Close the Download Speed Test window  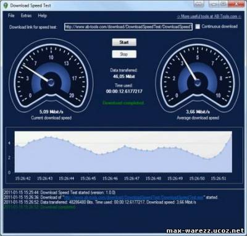click(237, 4)
